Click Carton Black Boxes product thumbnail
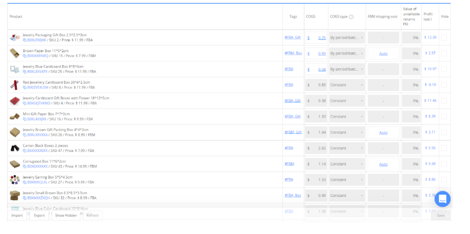Image resolution: width=470 pixels, height=234 pixels. [x=15, y=148]
